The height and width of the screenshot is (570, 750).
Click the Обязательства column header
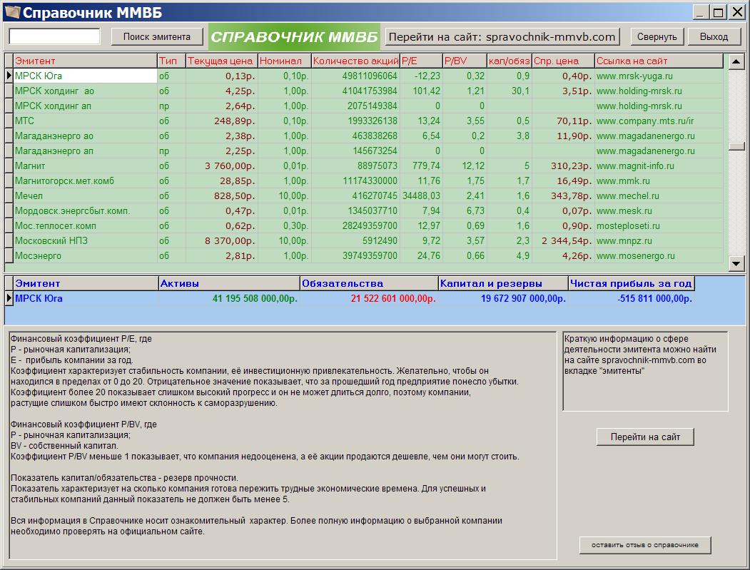click(x=369, y=283)
